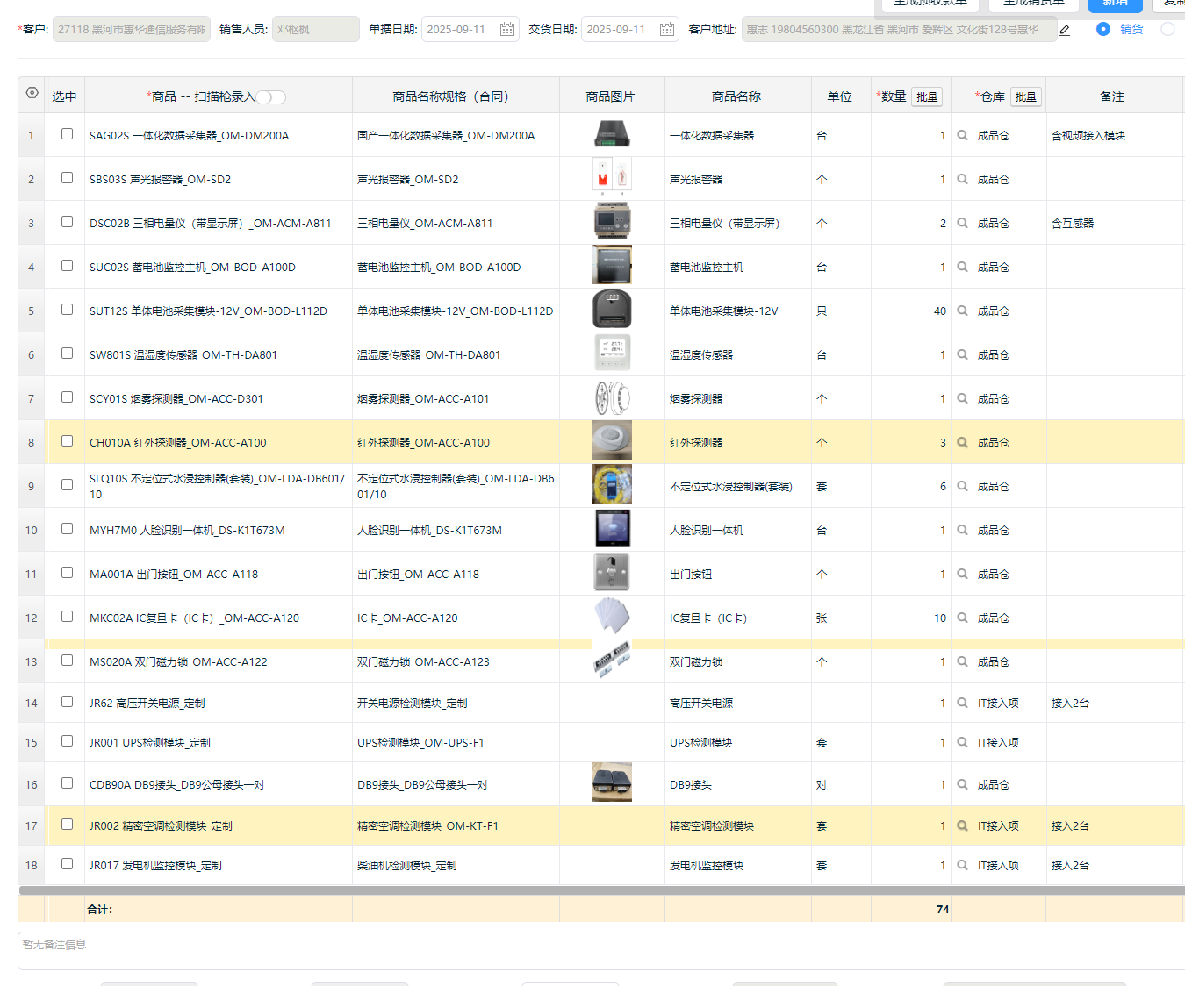Click the warehouse search icon for 发电机监控模块

pos(962,865)
